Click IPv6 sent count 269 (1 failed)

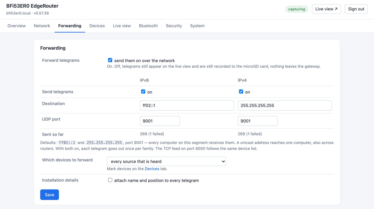pos(152,134)
